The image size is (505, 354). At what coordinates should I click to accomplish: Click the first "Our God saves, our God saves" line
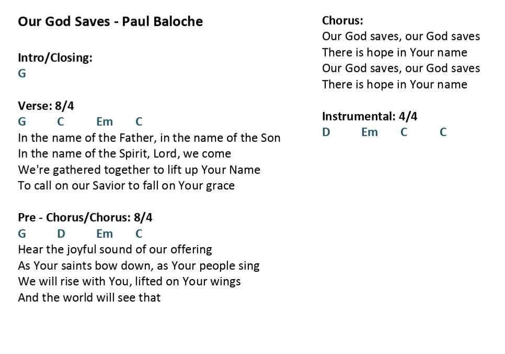tap(401, 37)
